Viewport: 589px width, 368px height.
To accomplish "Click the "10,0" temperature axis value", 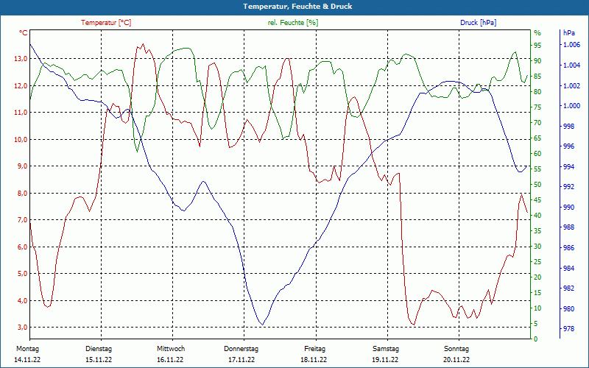I will tap(21, 139).
